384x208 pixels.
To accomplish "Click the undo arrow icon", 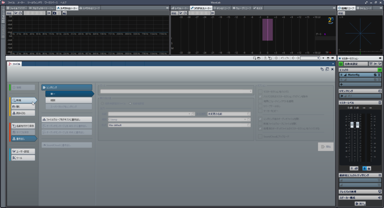I will (282, 58).
